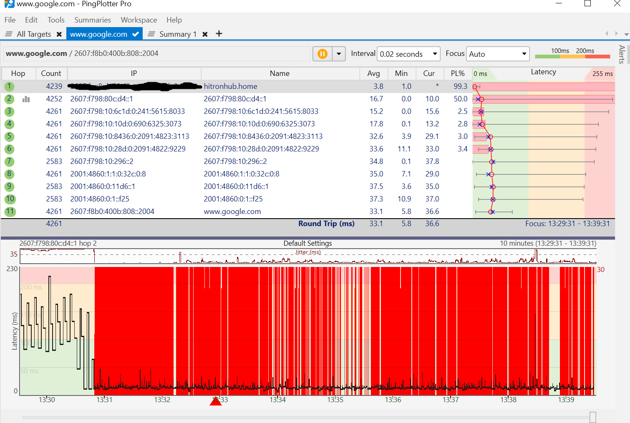Click IP 2607:f798:10:296::2 in hop 7

click(102, 161)
